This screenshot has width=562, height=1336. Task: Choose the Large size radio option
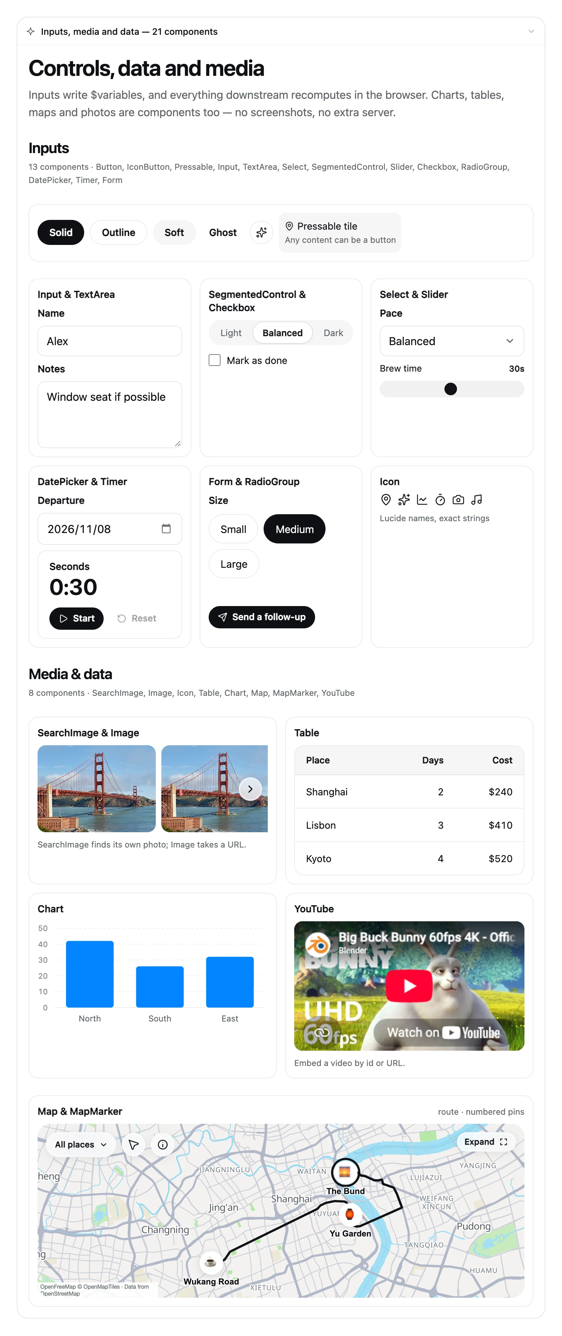[x=234, y=564]
